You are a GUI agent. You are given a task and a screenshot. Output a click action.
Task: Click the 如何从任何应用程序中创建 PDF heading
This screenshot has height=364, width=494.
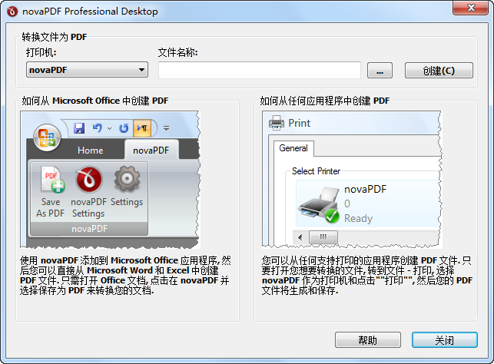point(324,101)
